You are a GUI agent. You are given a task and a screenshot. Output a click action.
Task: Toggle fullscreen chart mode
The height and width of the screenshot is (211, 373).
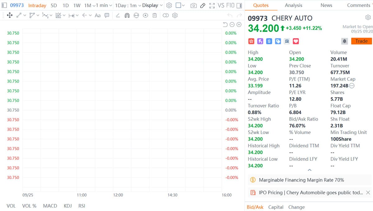click(212, 5)
